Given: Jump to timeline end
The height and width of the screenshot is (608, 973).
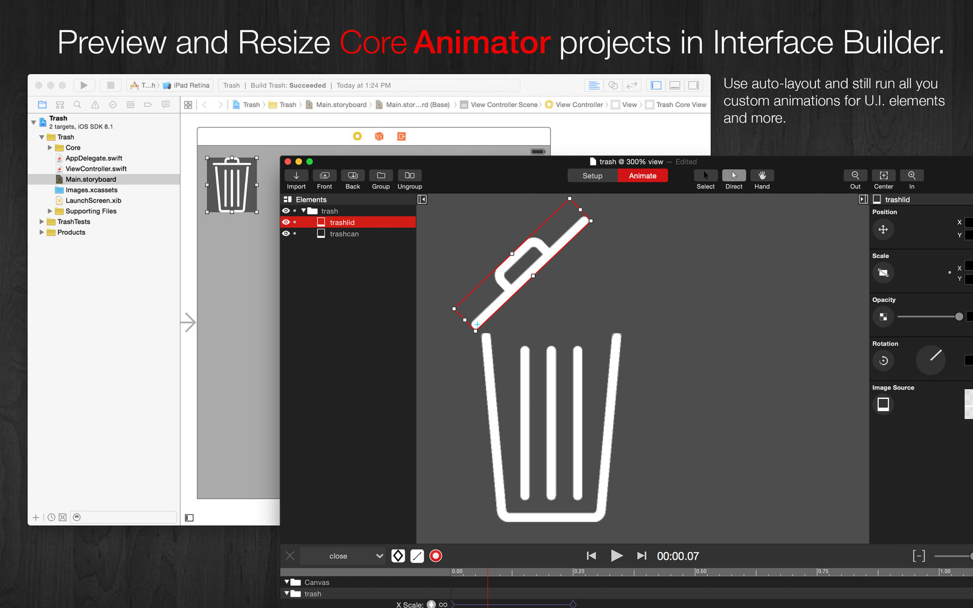Looking at the screenshot, I should tap(642, 556).
